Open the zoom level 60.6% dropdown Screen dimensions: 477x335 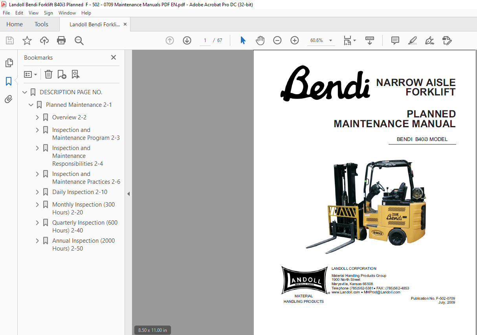330,40
